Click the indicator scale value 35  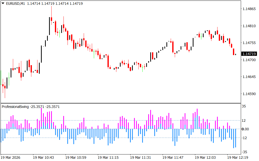244,106
